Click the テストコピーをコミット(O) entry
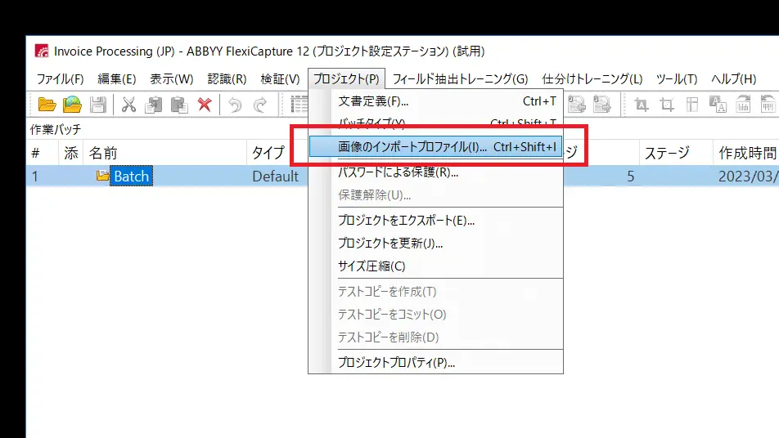Viewport: 779px width, 438px height. [435, 314]
